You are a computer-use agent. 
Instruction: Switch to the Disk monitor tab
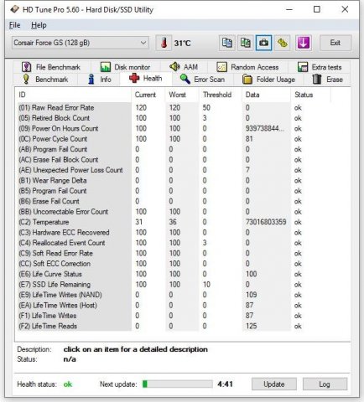pyautogui.click(x=125, y=67)
